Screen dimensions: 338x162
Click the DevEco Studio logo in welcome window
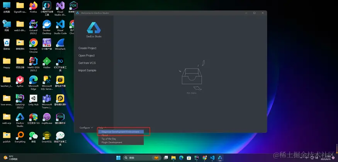point(94,27)
